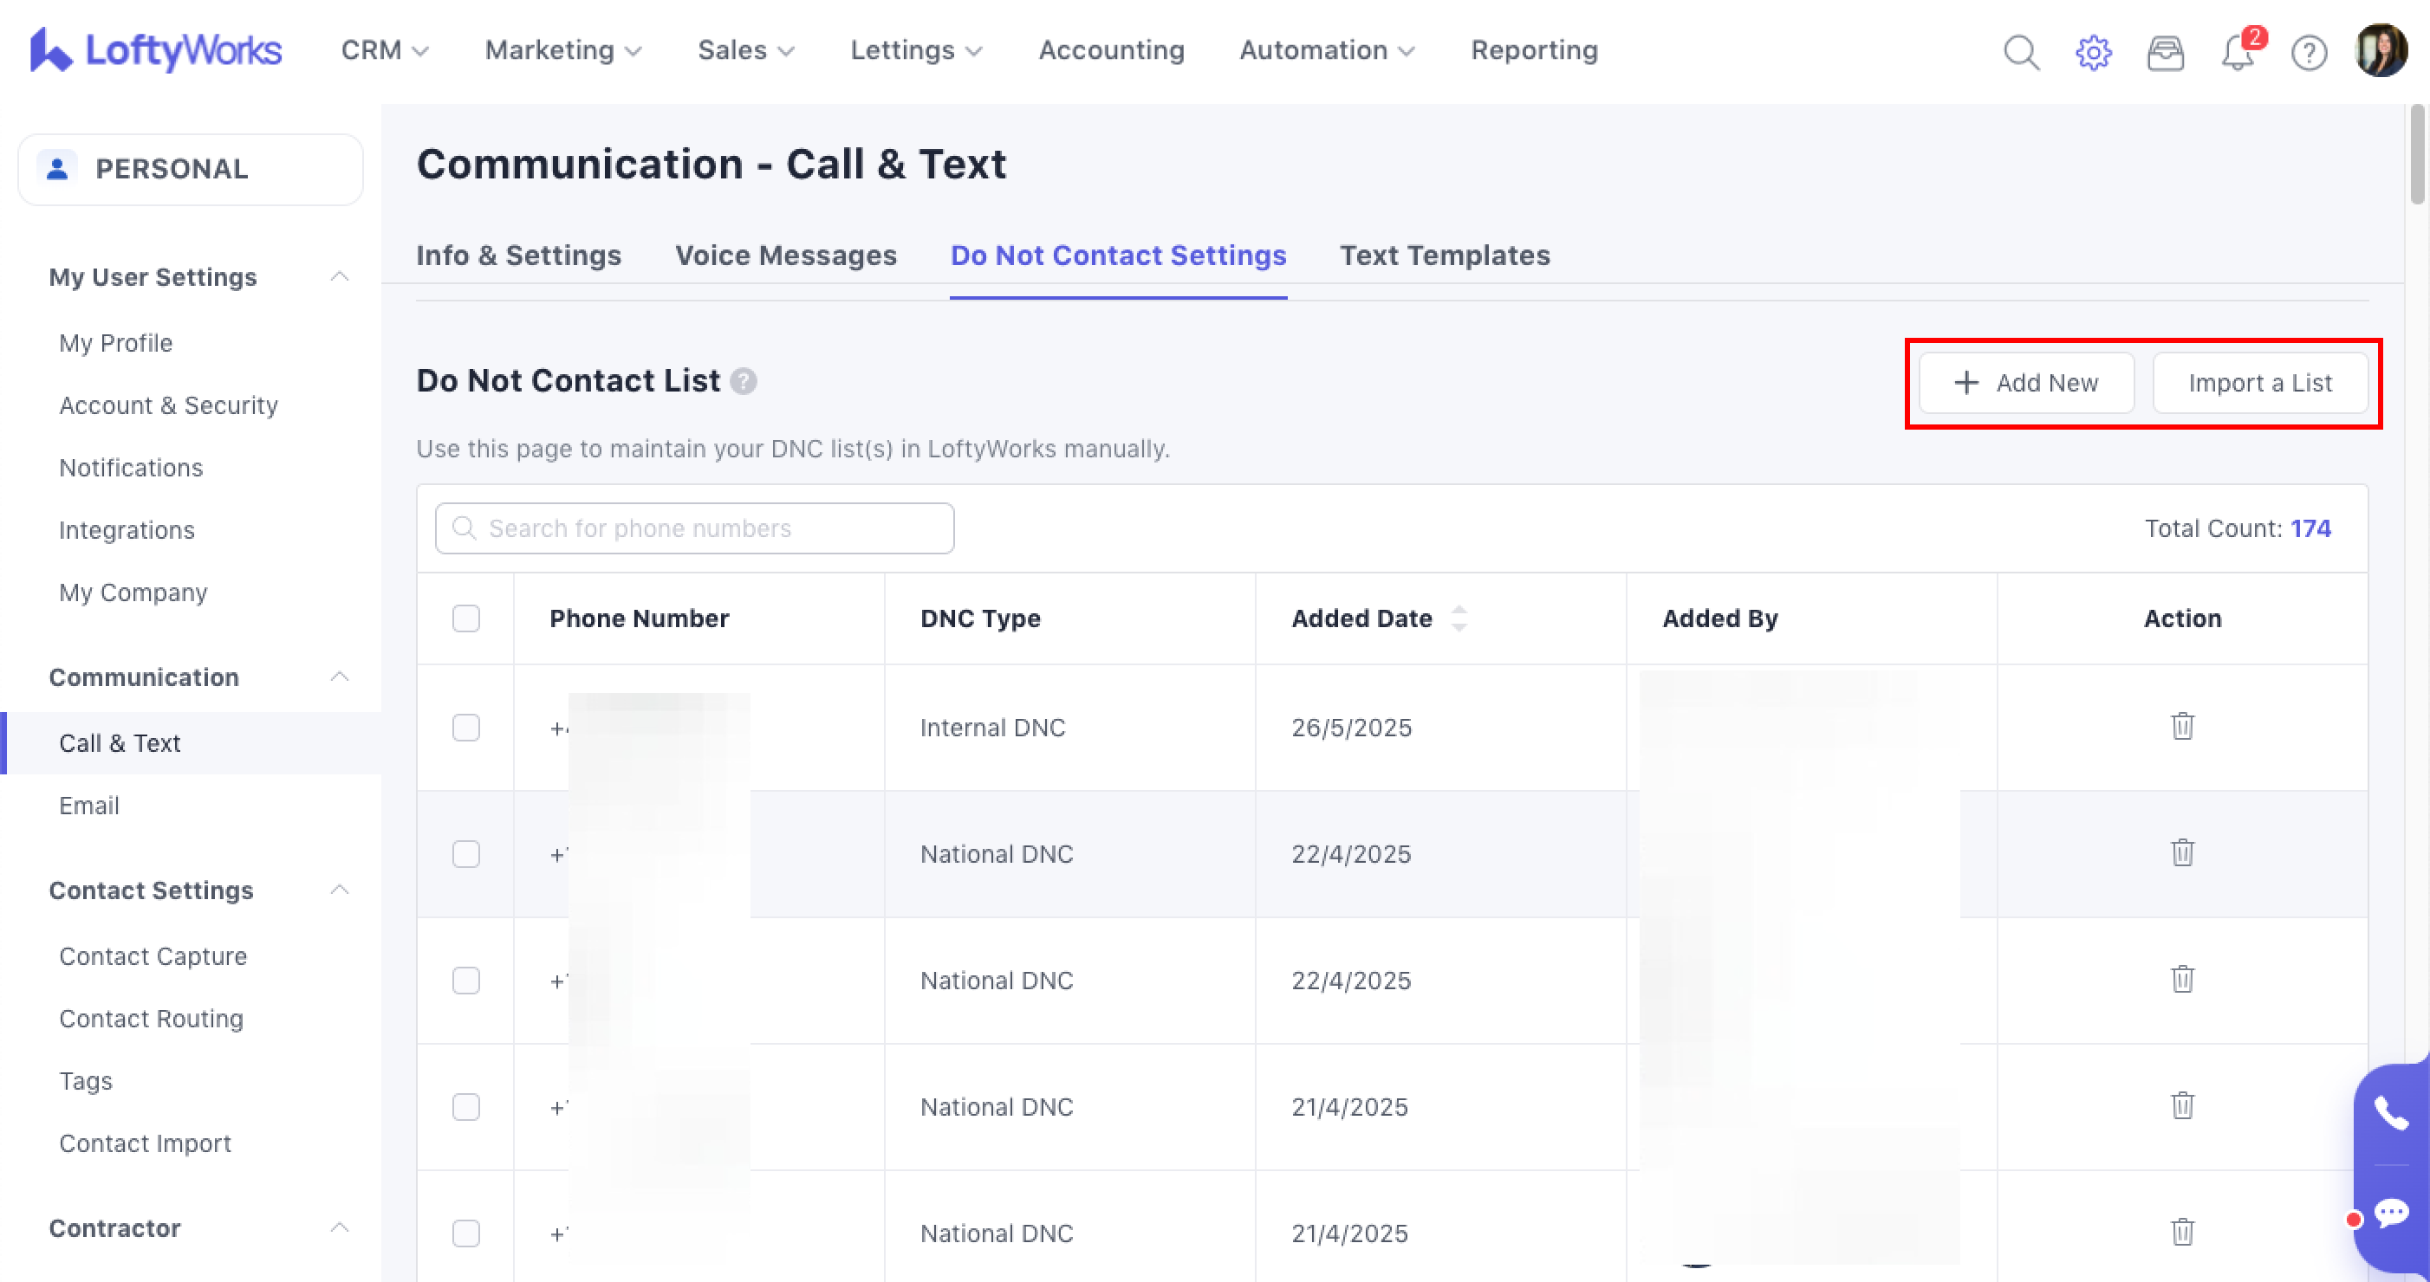Toggle the select-all checkbox in table header

point(466,618)
